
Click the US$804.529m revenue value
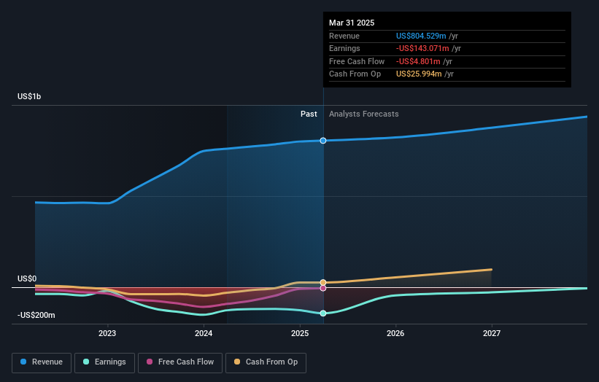[x=421, y=36]
